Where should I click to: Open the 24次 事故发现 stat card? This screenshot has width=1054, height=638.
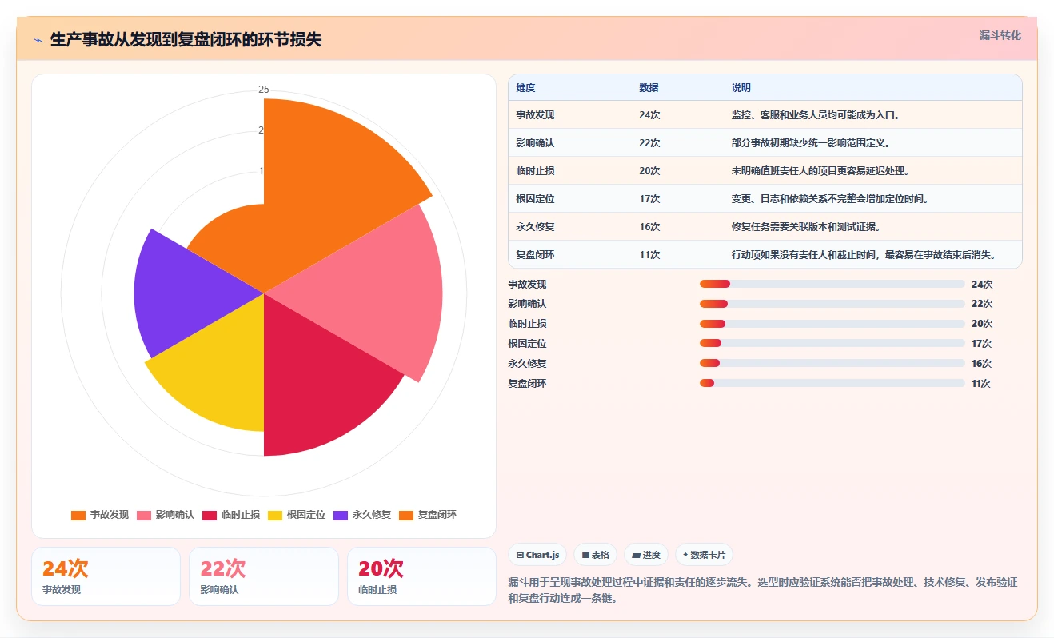106,576
